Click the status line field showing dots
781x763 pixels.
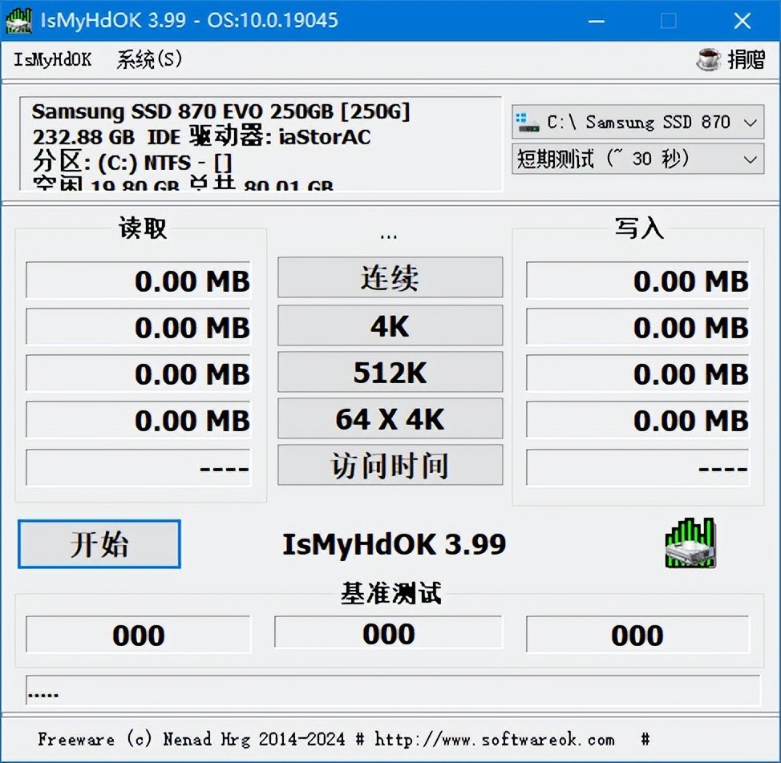(394, 690)
